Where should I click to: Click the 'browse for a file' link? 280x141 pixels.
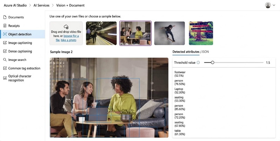[71, 36]
